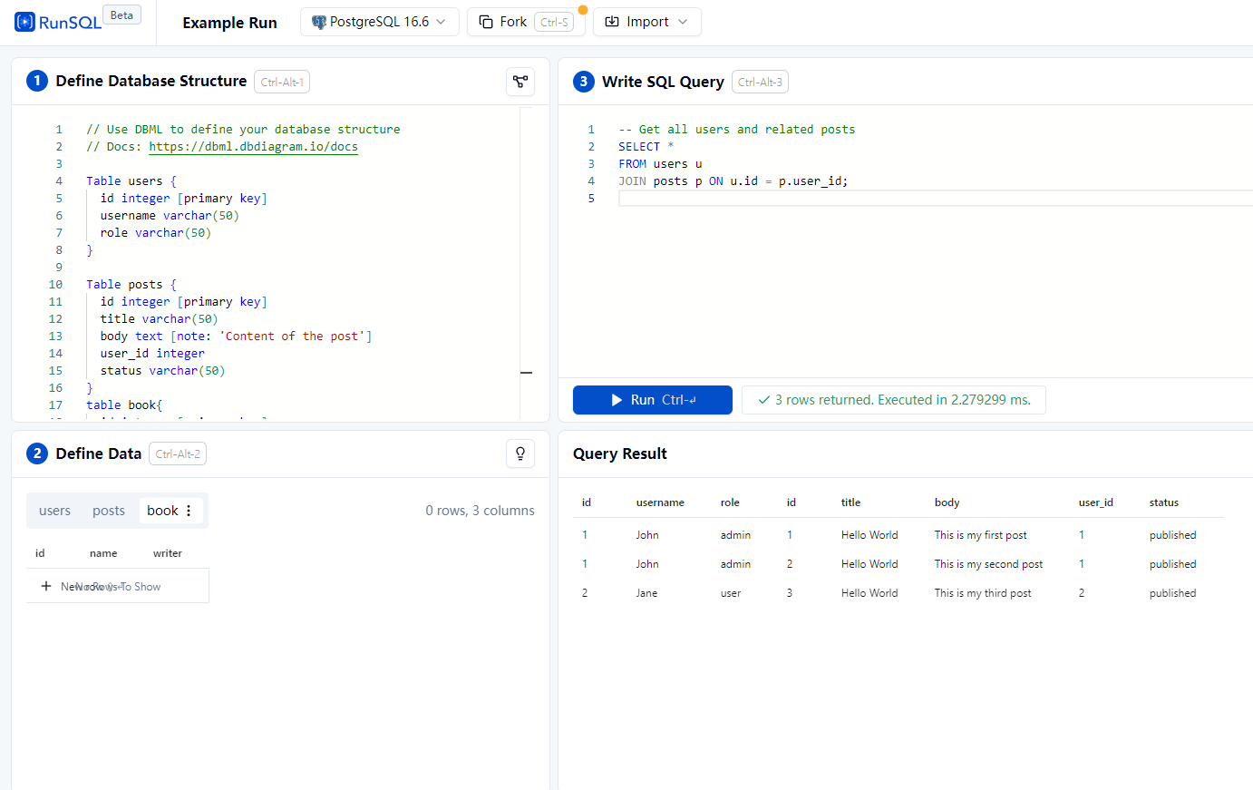Click the 'user' role cell
This screenshot has width=1253, height=790.
click(x=731, y=593)
